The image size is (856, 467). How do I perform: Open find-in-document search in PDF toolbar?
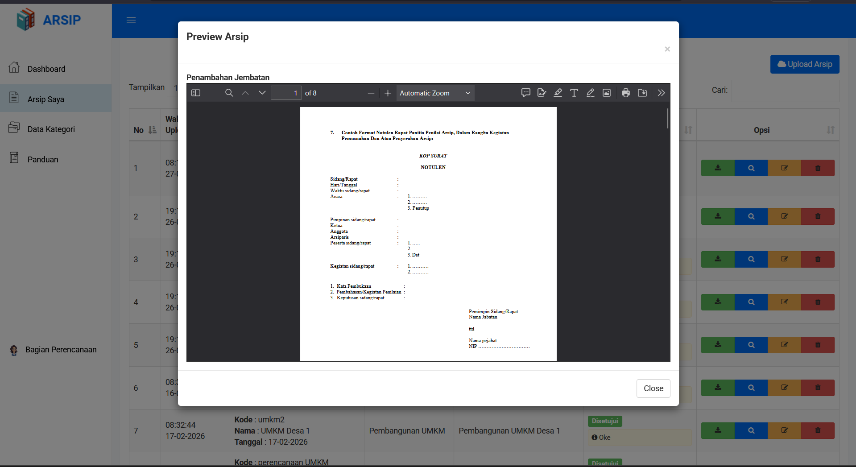(x=229, y=93)
